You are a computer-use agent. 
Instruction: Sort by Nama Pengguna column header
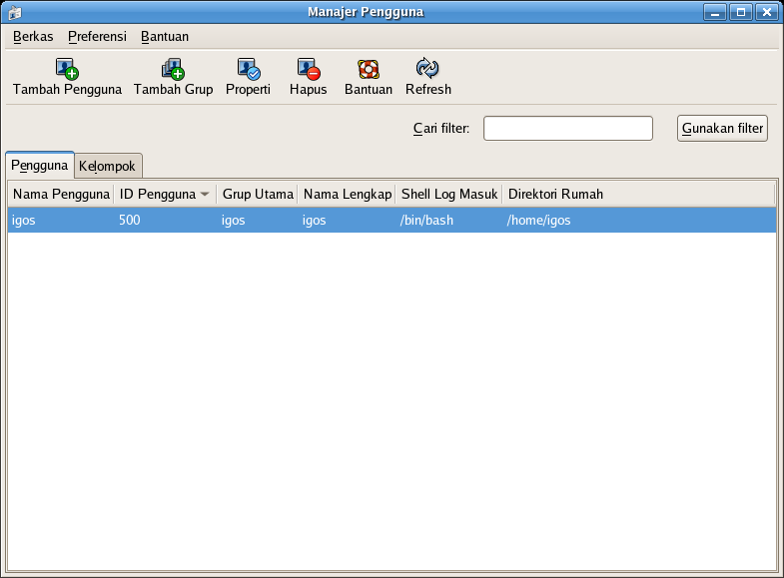point(61,194)
